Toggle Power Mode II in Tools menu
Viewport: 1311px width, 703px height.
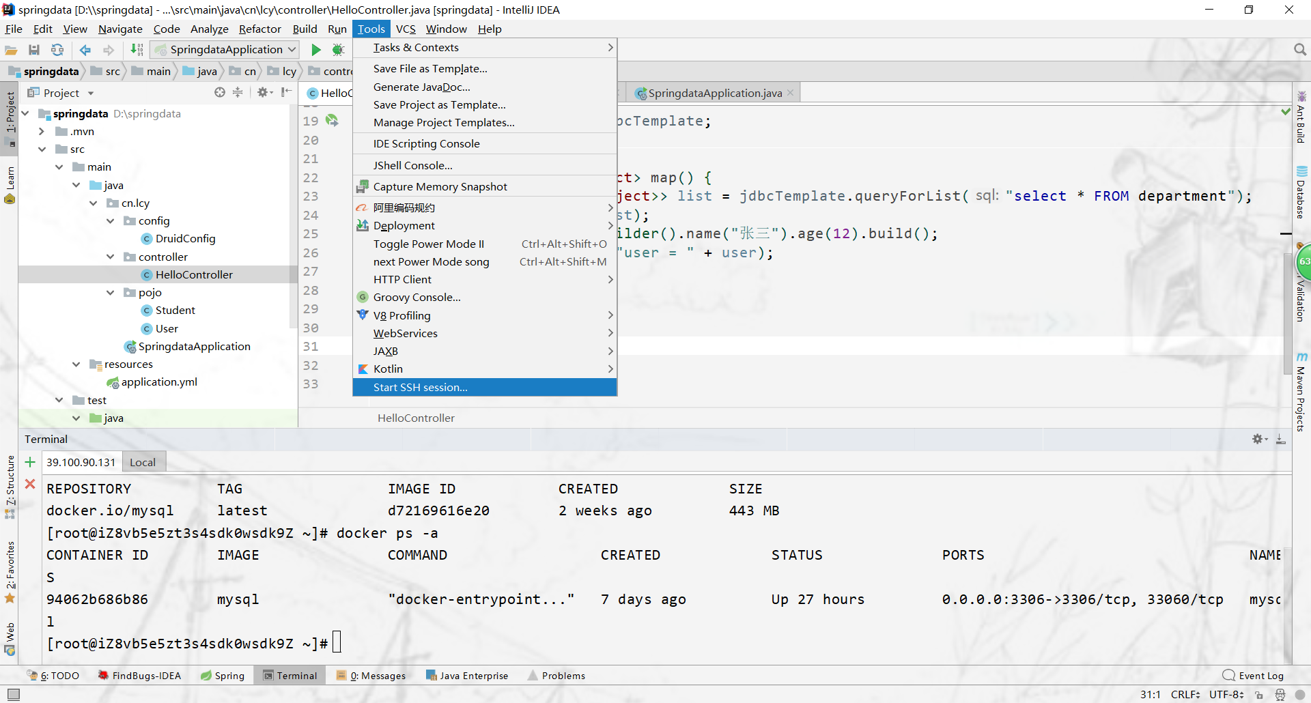tap(428, 244)
